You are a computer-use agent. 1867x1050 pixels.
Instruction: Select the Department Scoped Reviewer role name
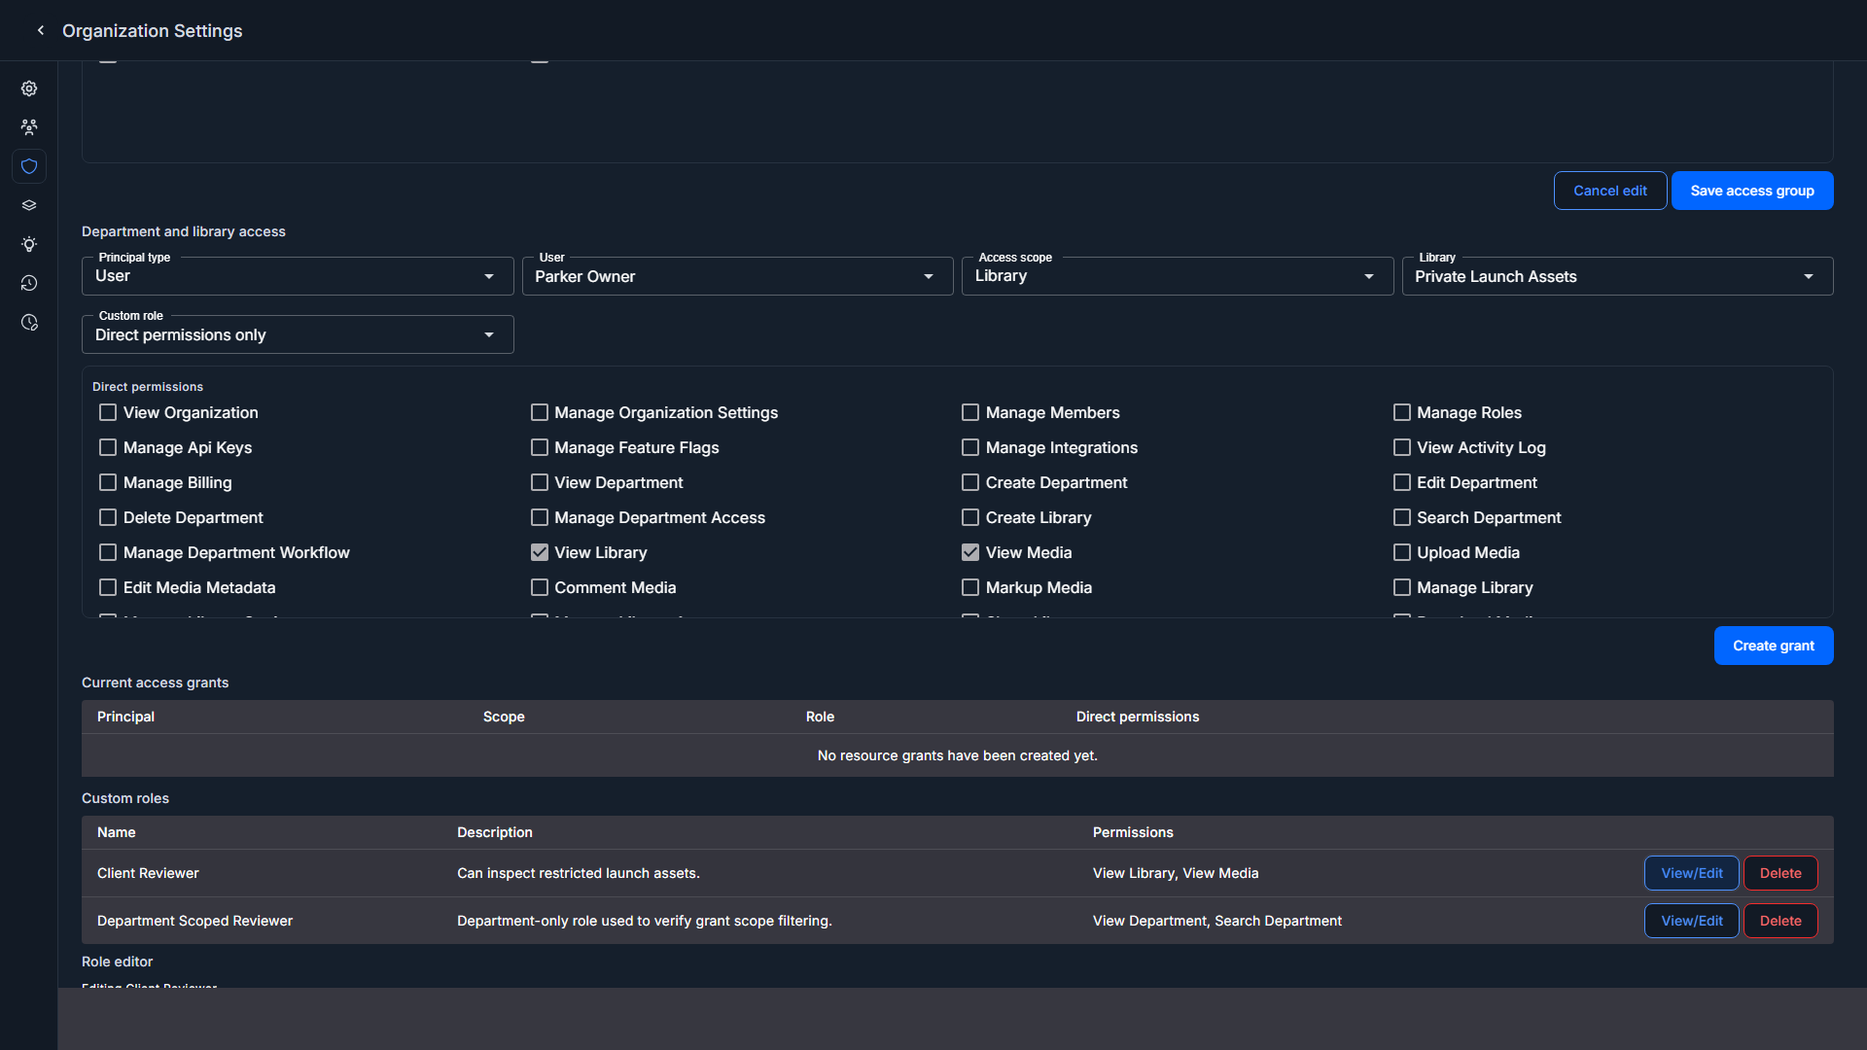click(x=194, y=921)
